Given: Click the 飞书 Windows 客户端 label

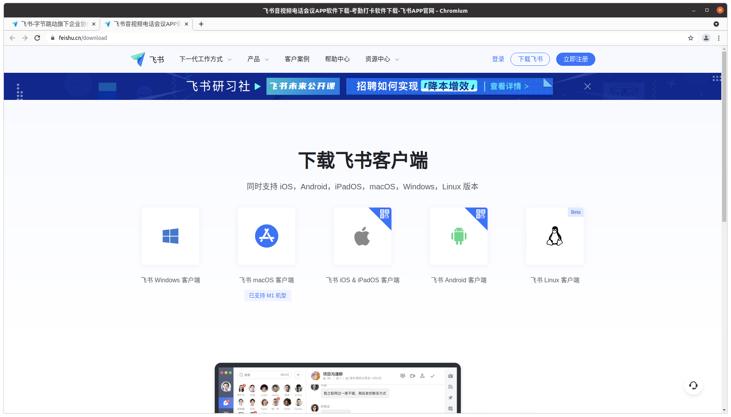Looking at the screenshot, I should point(171,280).
